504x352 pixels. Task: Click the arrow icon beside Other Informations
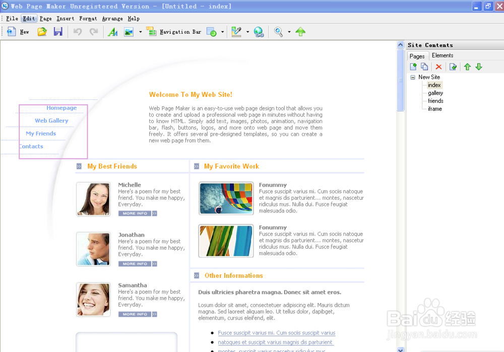point(197,276)
